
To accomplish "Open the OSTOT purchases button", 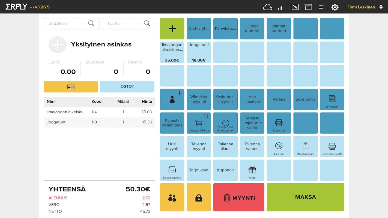I will pos(127,87).
